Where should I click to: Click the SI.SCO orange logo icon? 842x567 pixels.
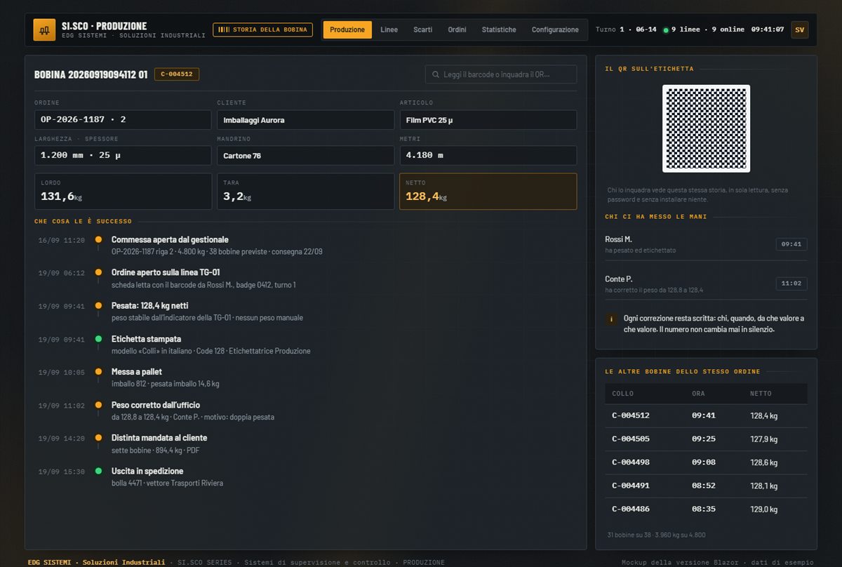[x=44, y=30]
